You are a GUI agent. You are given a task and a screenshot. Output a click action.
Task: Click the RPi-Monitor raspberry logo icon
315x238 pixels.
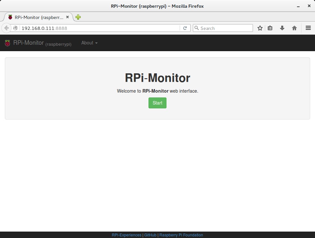(7, 43)
